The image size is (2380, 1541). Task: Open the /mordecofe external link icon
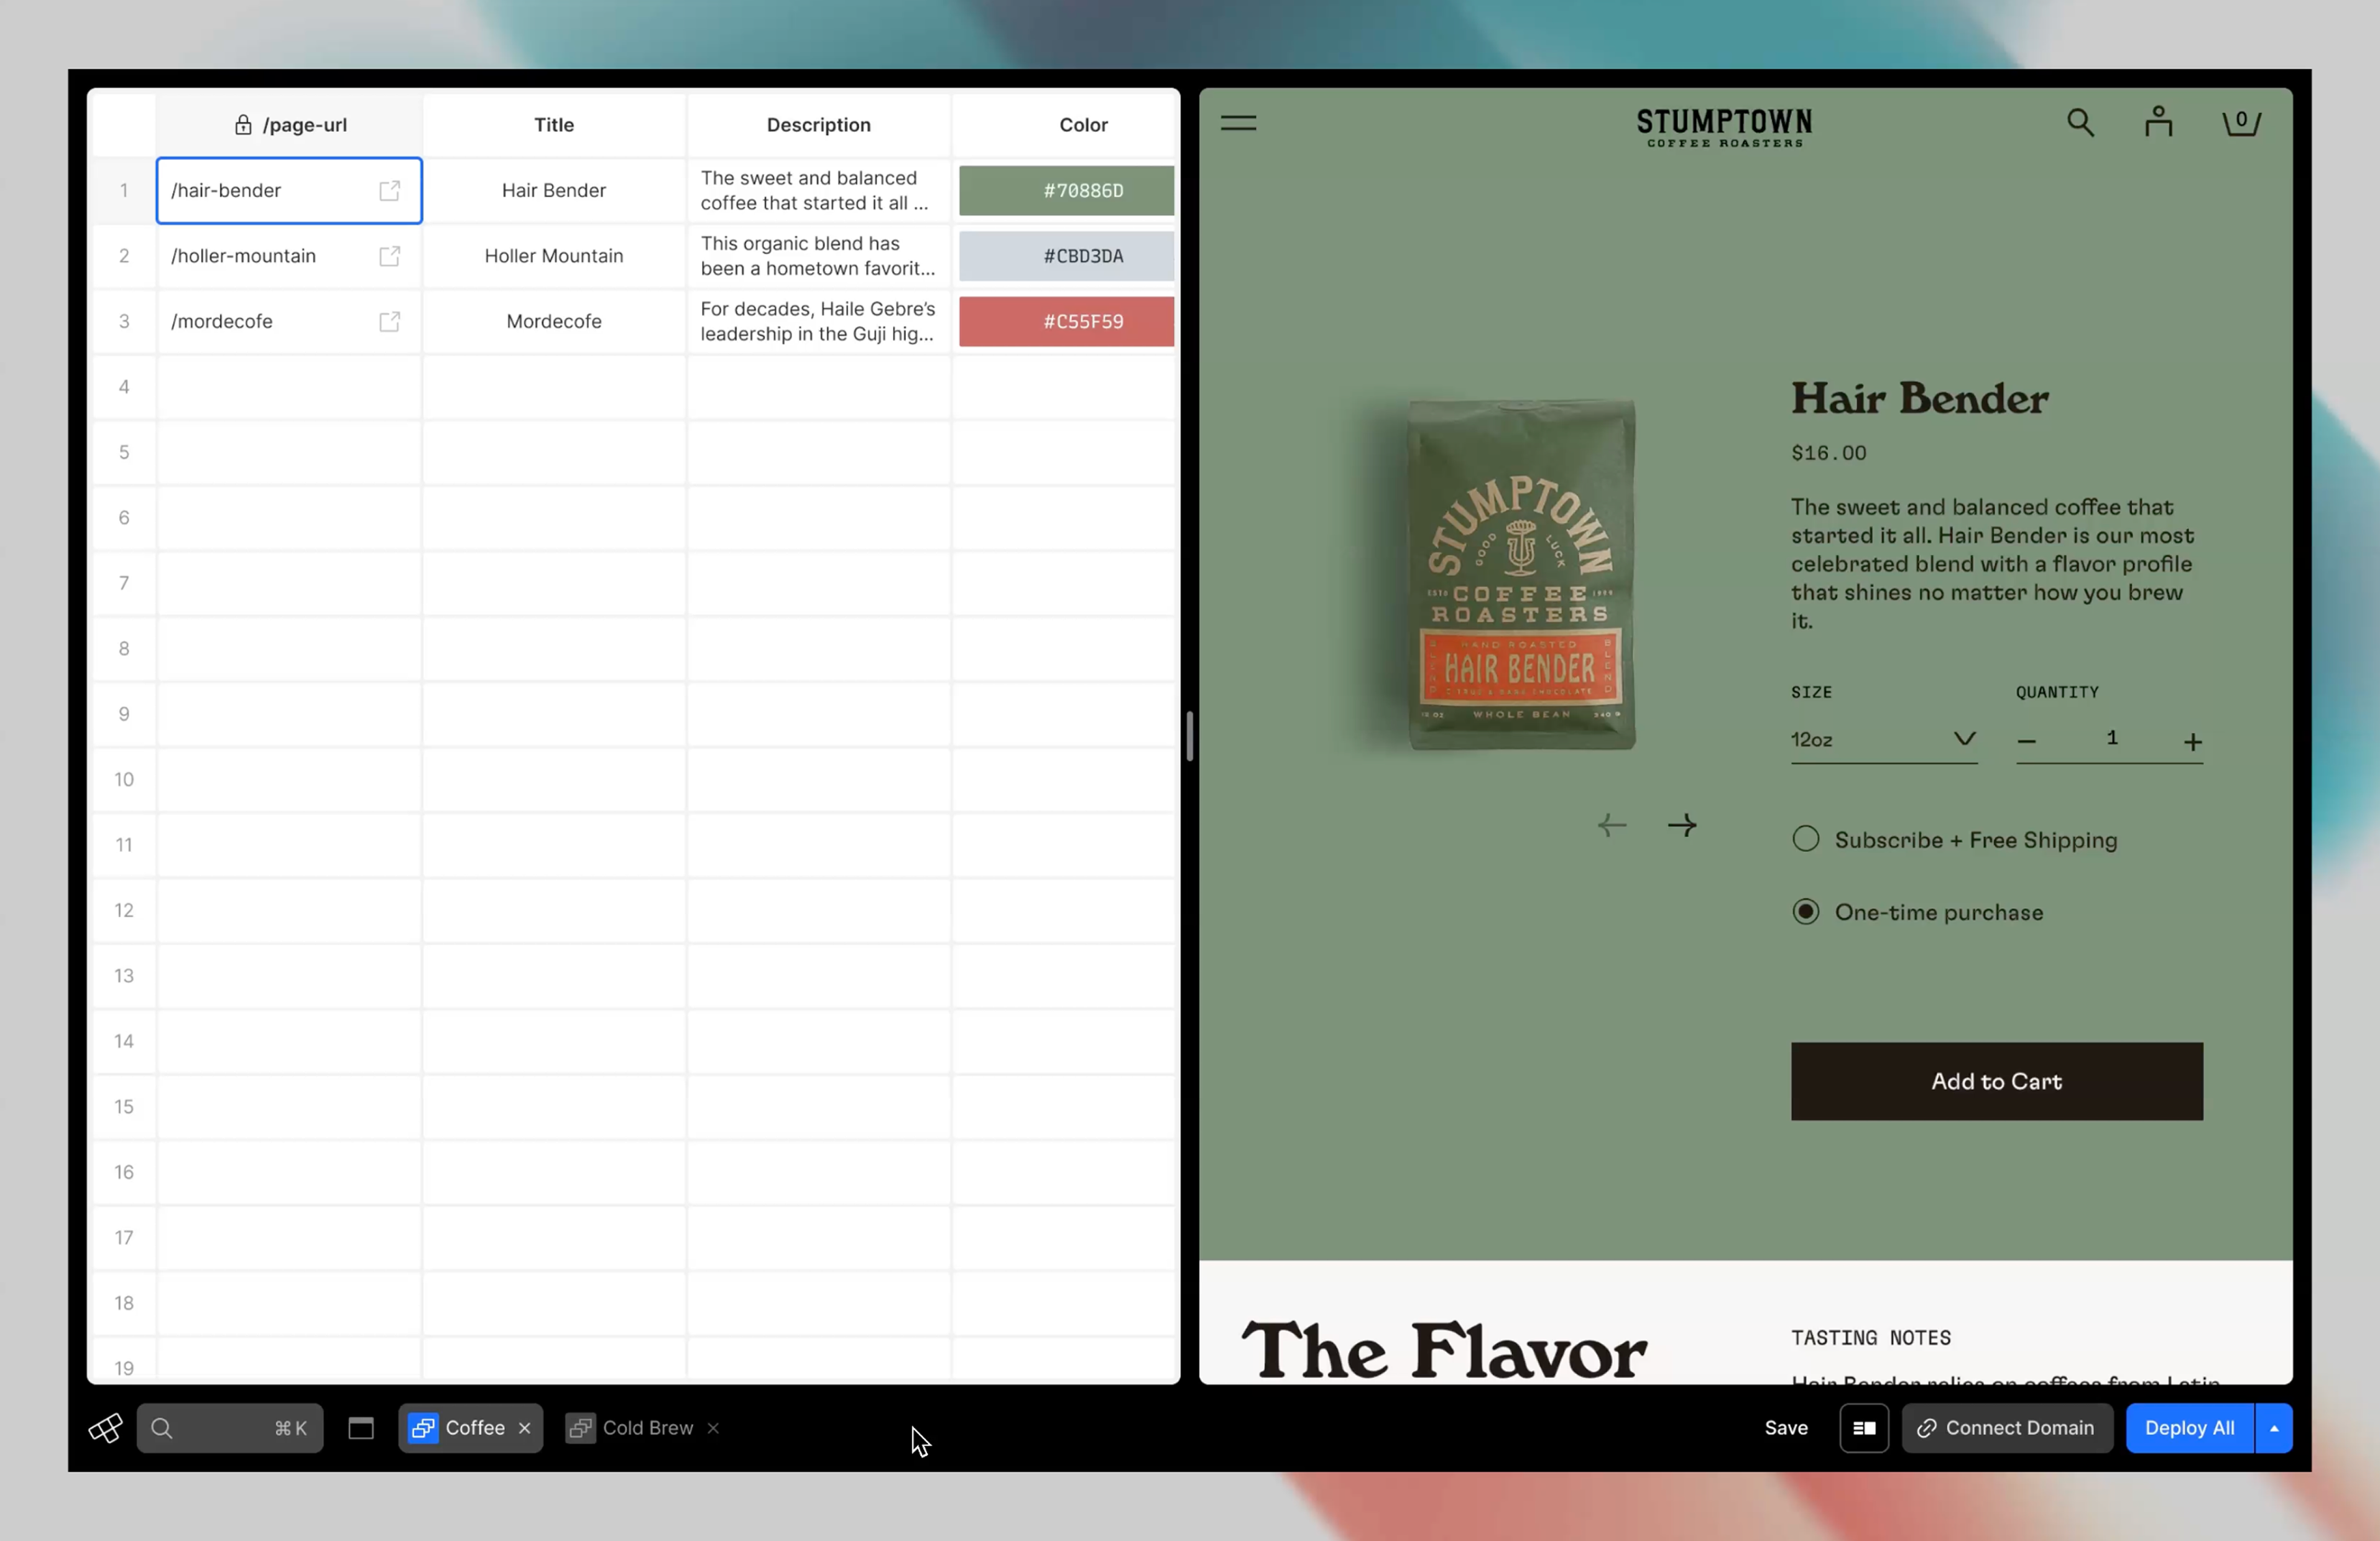point(390,321)
